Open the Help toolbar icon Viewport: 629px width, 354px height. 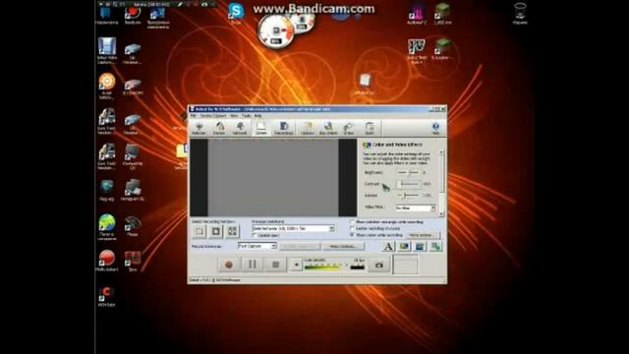click(x=435, y=128)
